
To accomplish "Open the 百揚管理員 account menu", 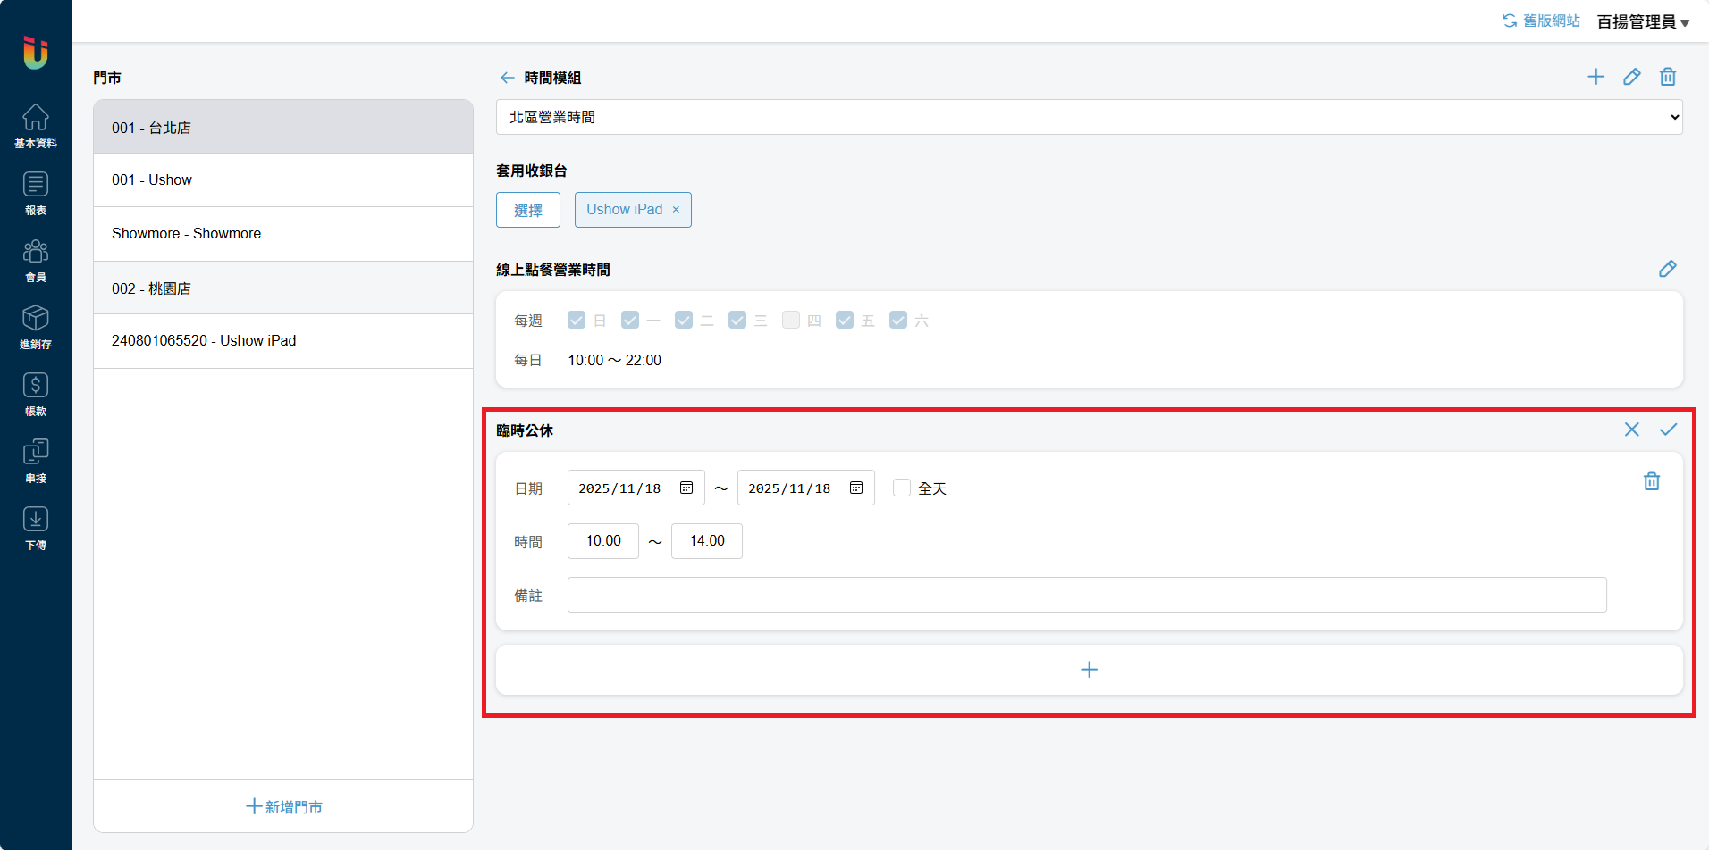I will [x=1642, y=21].
